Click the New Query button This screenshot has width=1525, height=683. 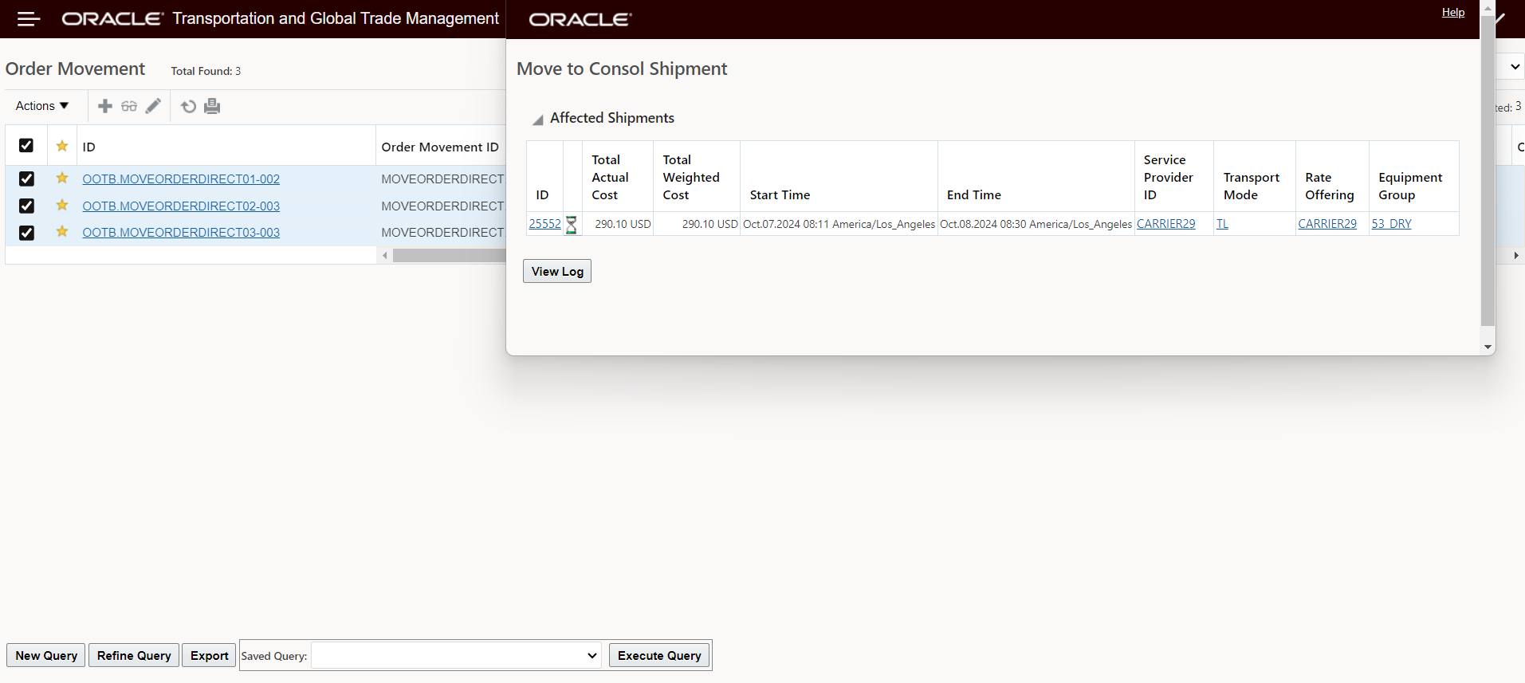46,656
